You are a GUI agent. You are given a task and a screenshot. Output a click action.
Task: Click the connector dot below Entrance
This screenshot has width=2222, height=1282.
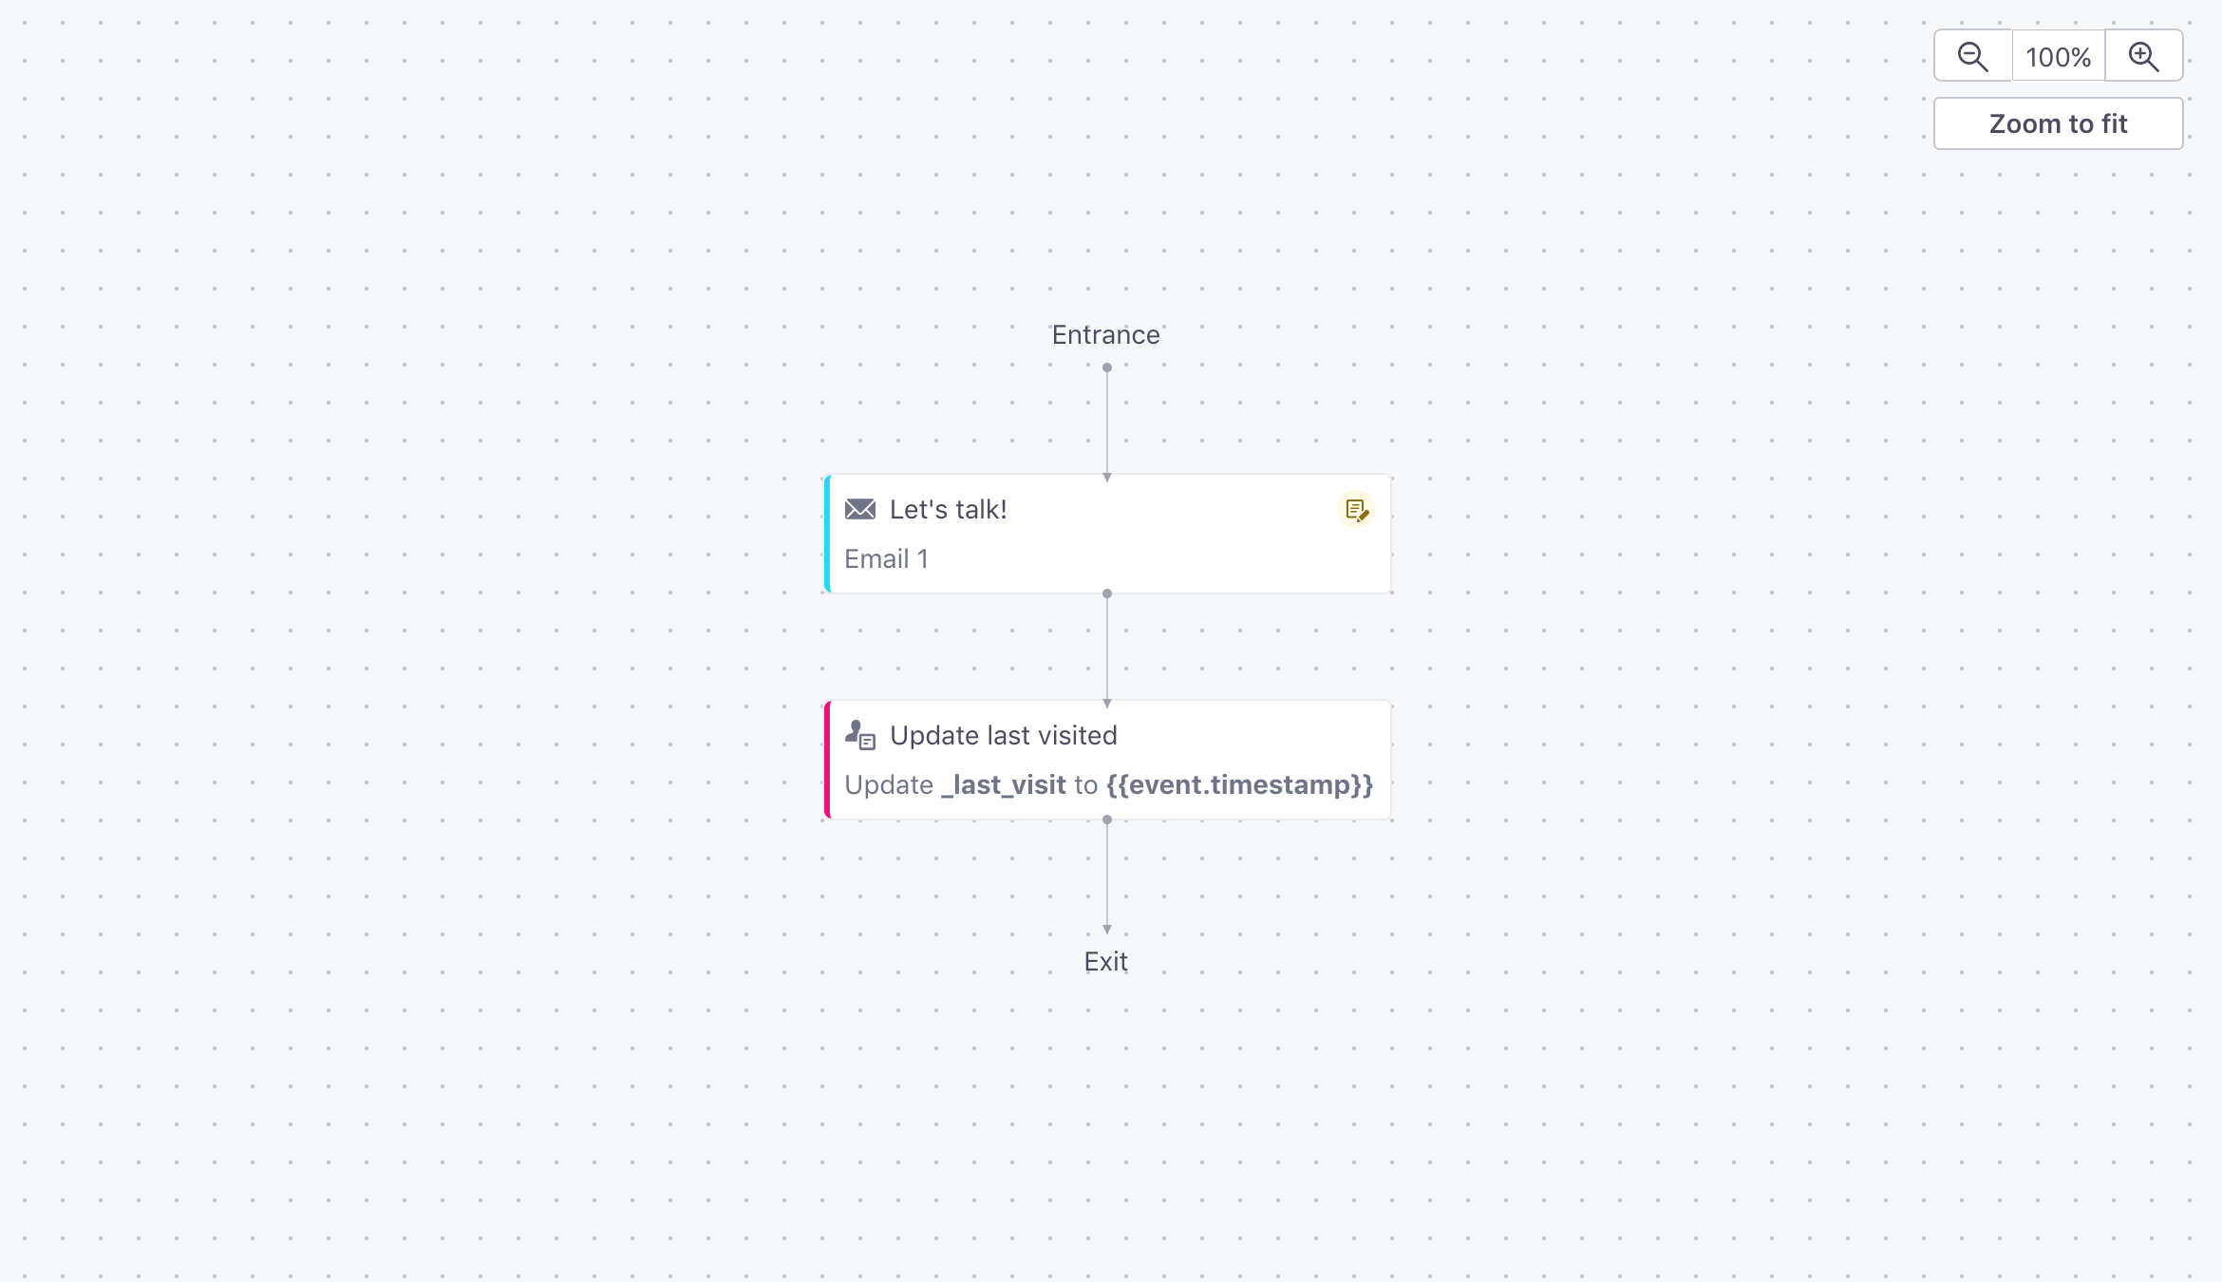pos(1106,368)
